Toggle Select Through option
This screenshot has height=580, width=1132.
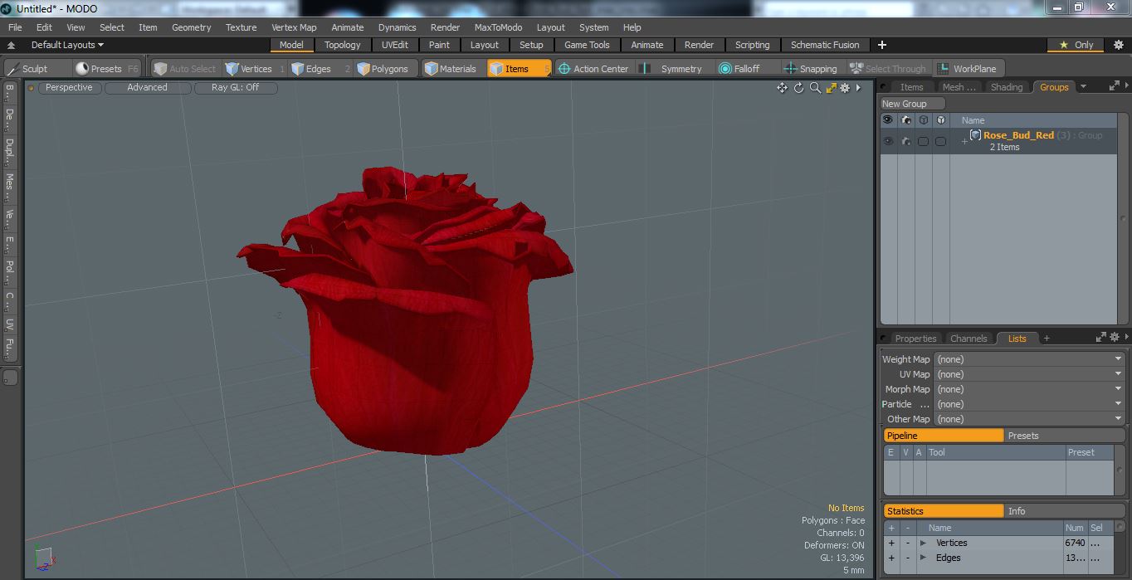(x=887, y=69)
